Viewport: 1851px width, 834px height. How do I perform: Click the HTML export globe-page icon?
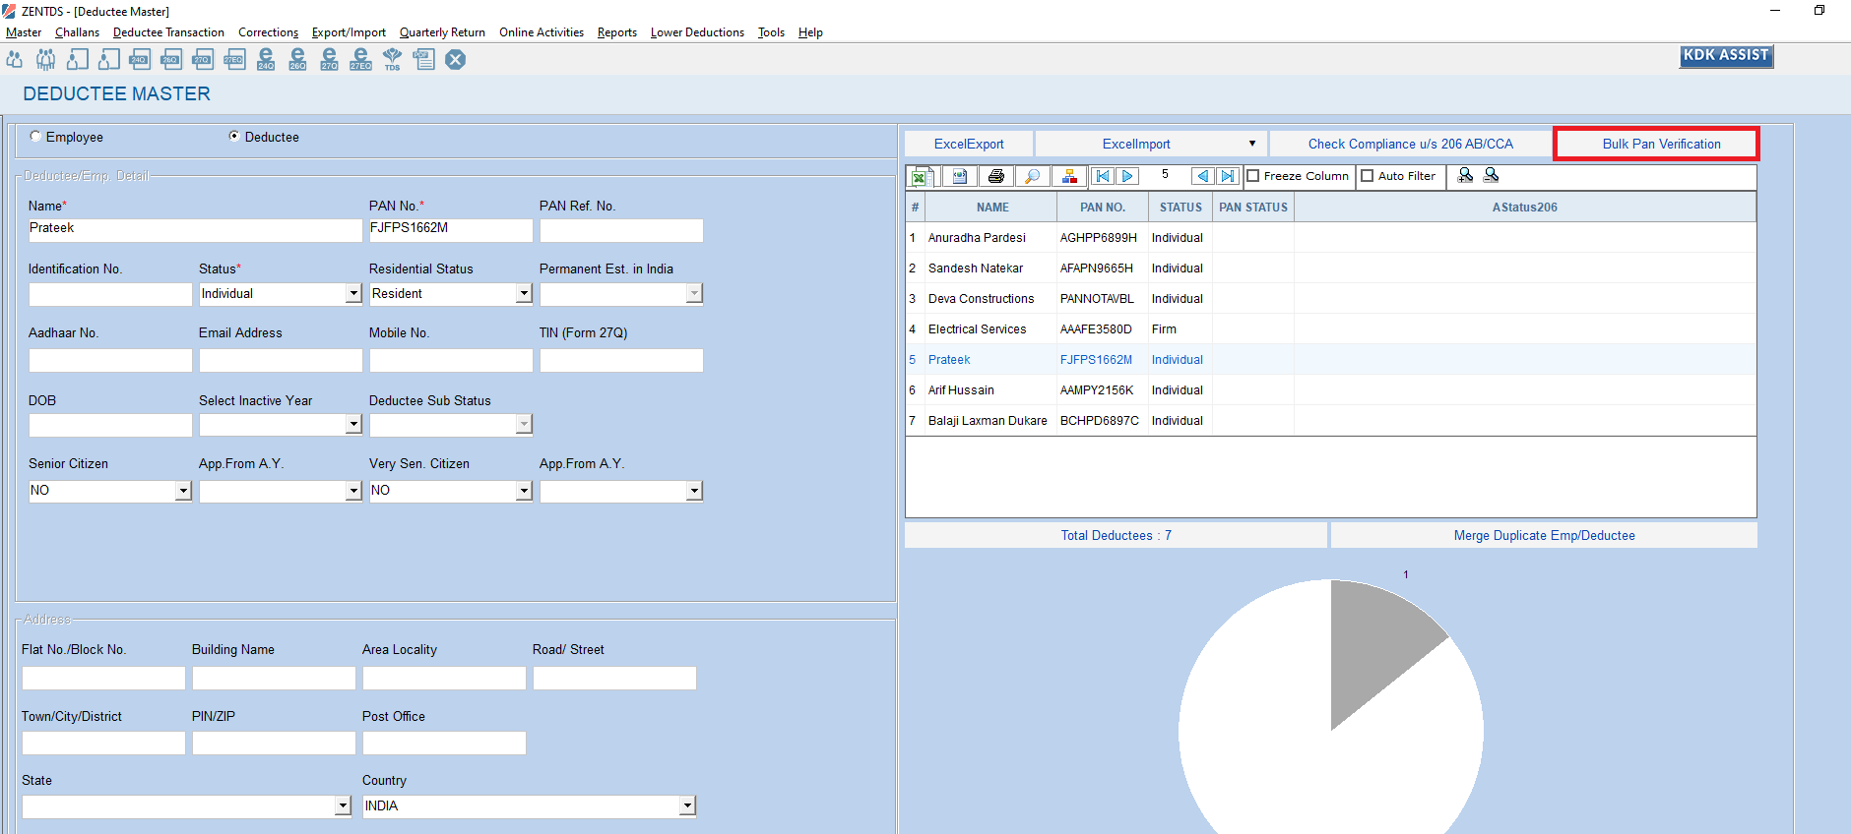[959, 176]
